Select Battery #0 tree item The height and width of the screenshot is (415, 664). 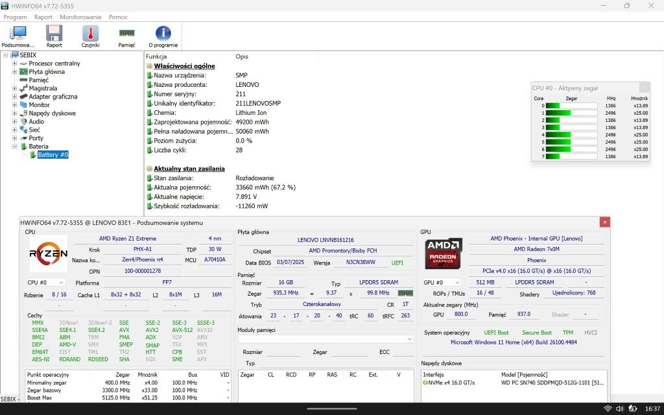[53, 154]
